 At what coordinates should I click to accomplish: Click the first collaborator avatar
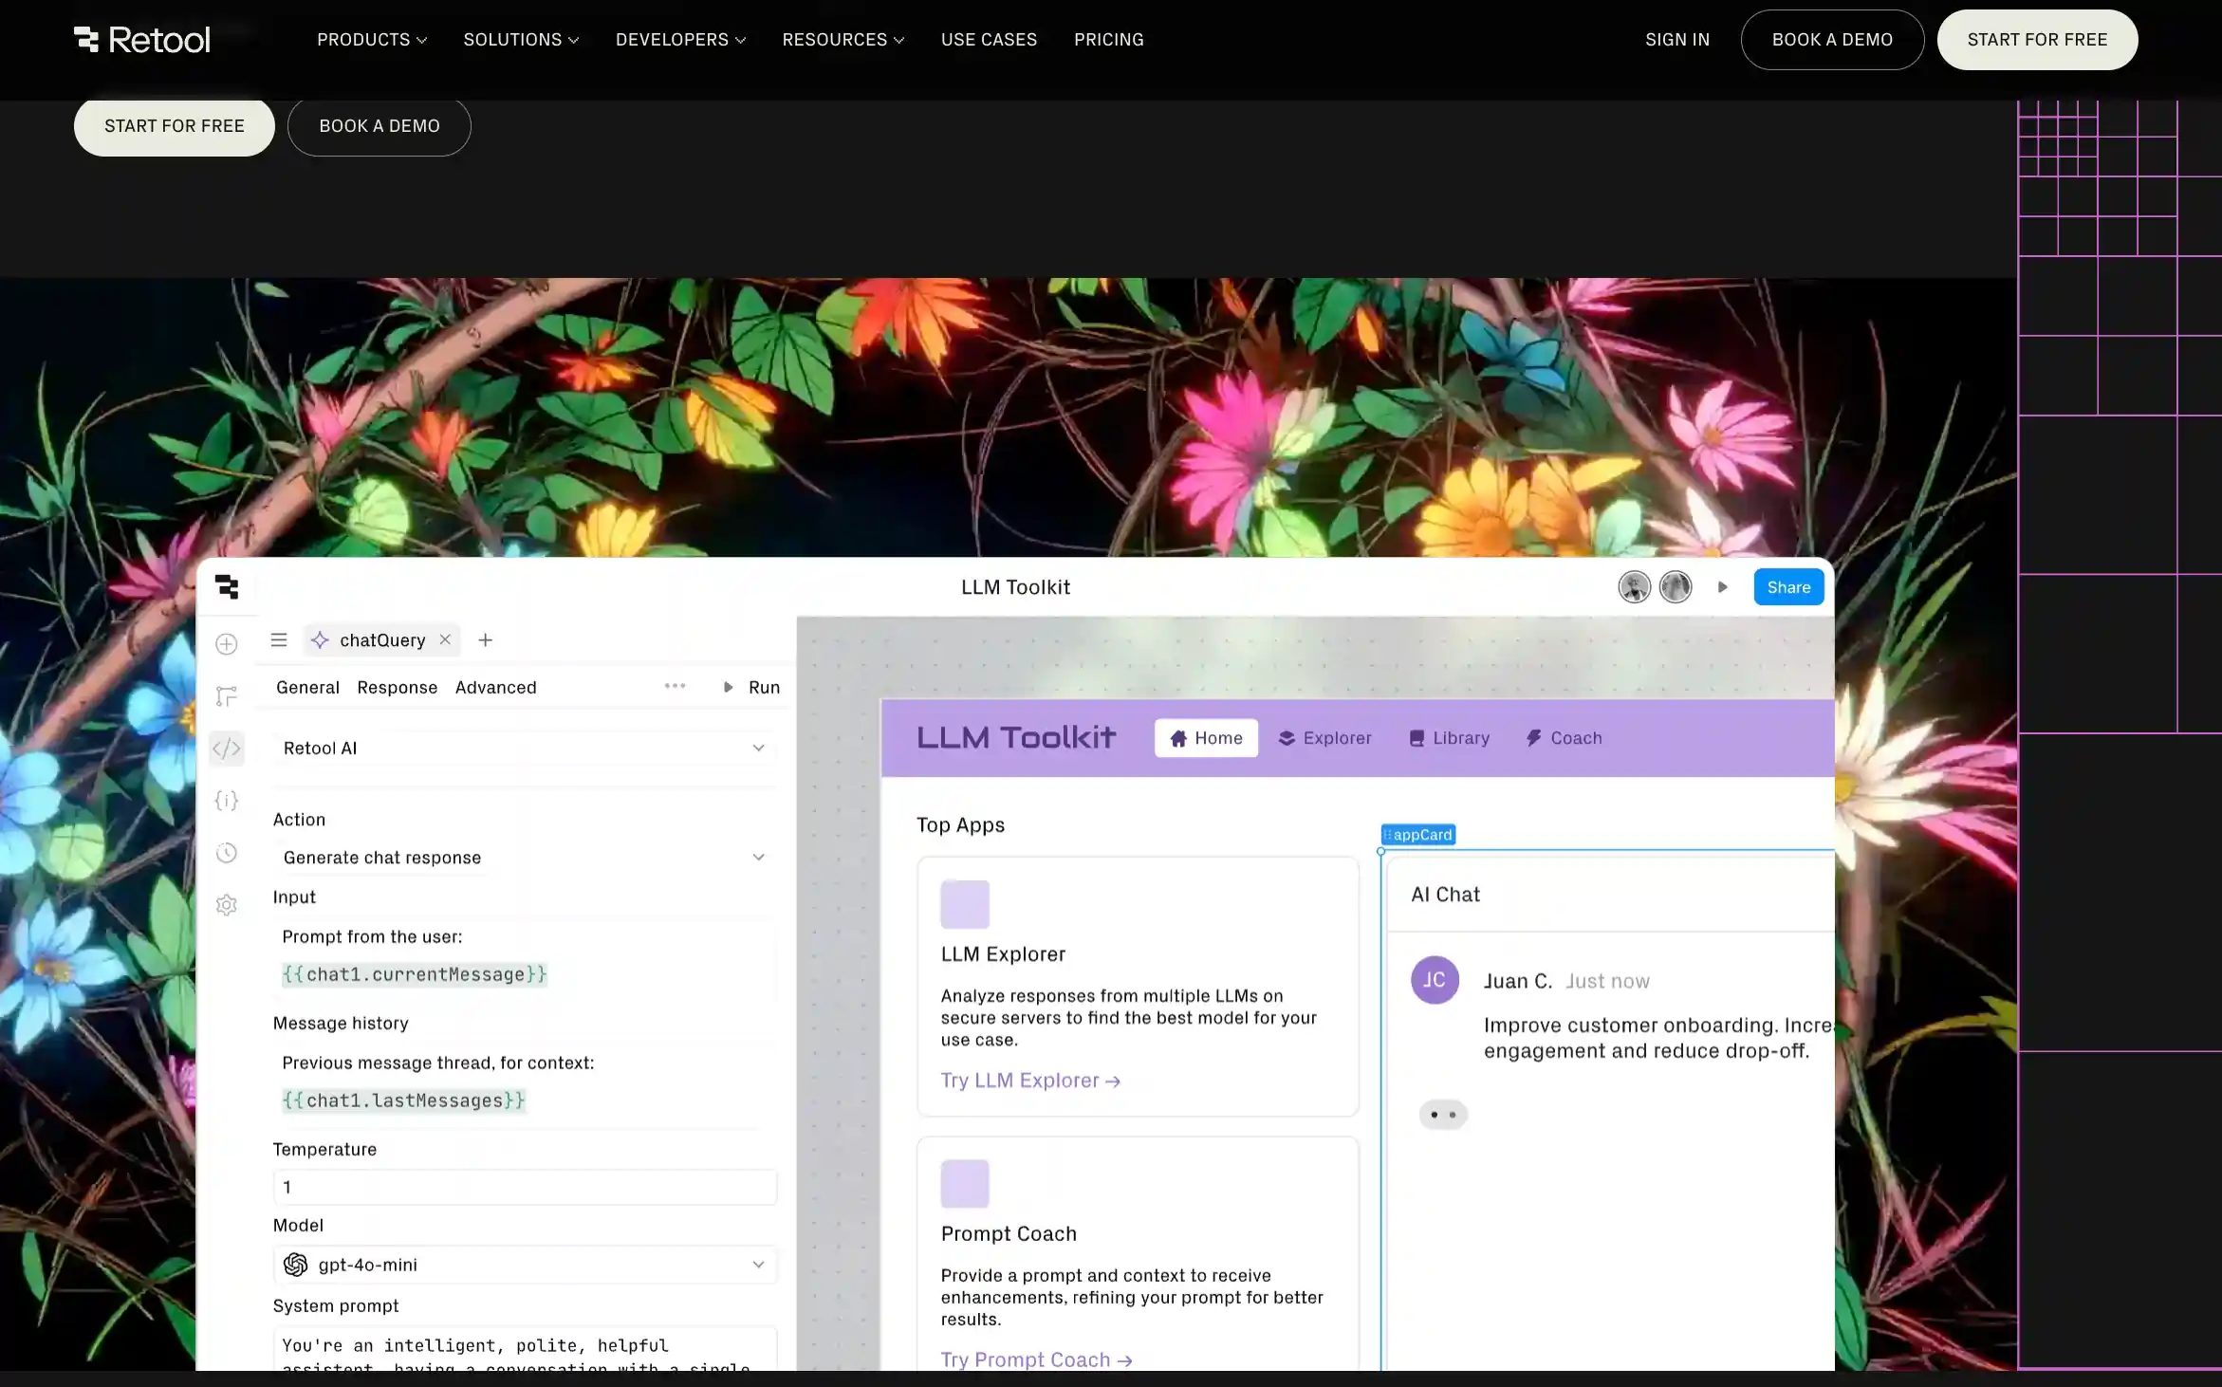1635,587
